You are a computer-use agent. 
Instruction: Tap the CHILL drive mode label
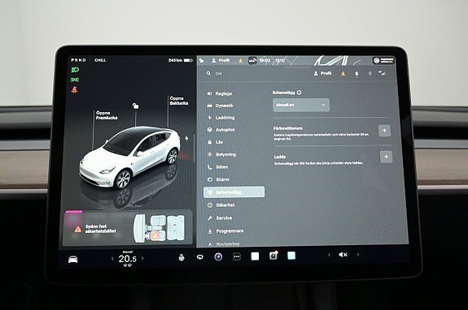pos(100,60)
